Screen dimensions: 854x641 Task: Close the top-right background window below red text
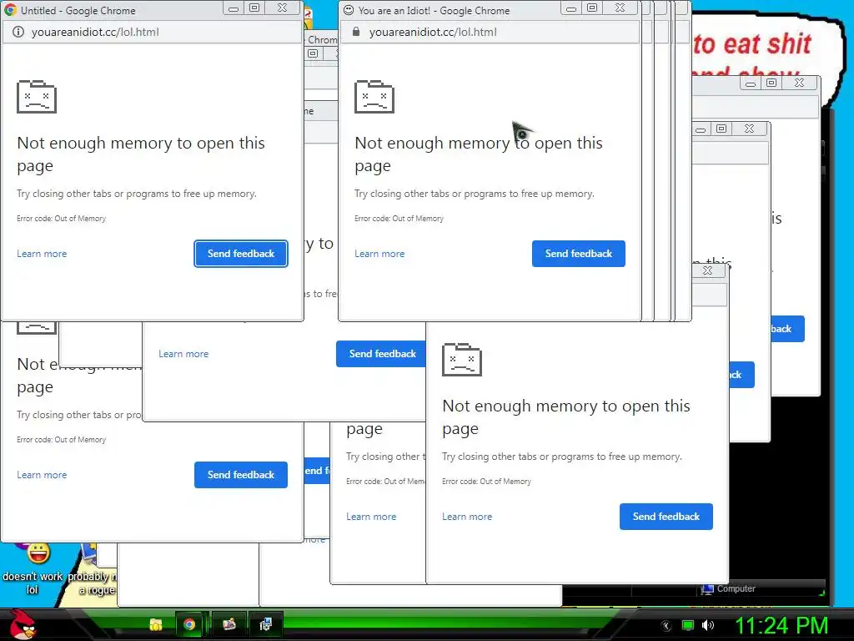(799, 83)
